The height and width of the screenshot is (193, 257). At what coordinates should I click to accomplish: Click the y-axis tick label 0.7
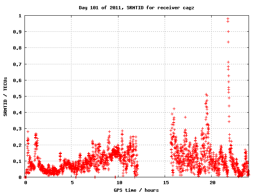tap(18, 64)
